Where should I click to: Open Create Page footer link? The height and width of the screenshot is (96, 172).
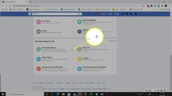point(50,83)
